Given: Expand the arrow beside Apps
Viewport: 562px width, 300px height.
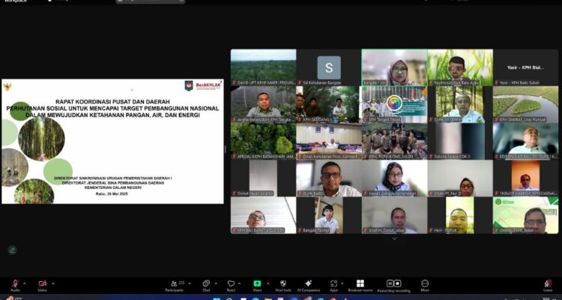Looking at the screenshot, I should tap(342, 283).
